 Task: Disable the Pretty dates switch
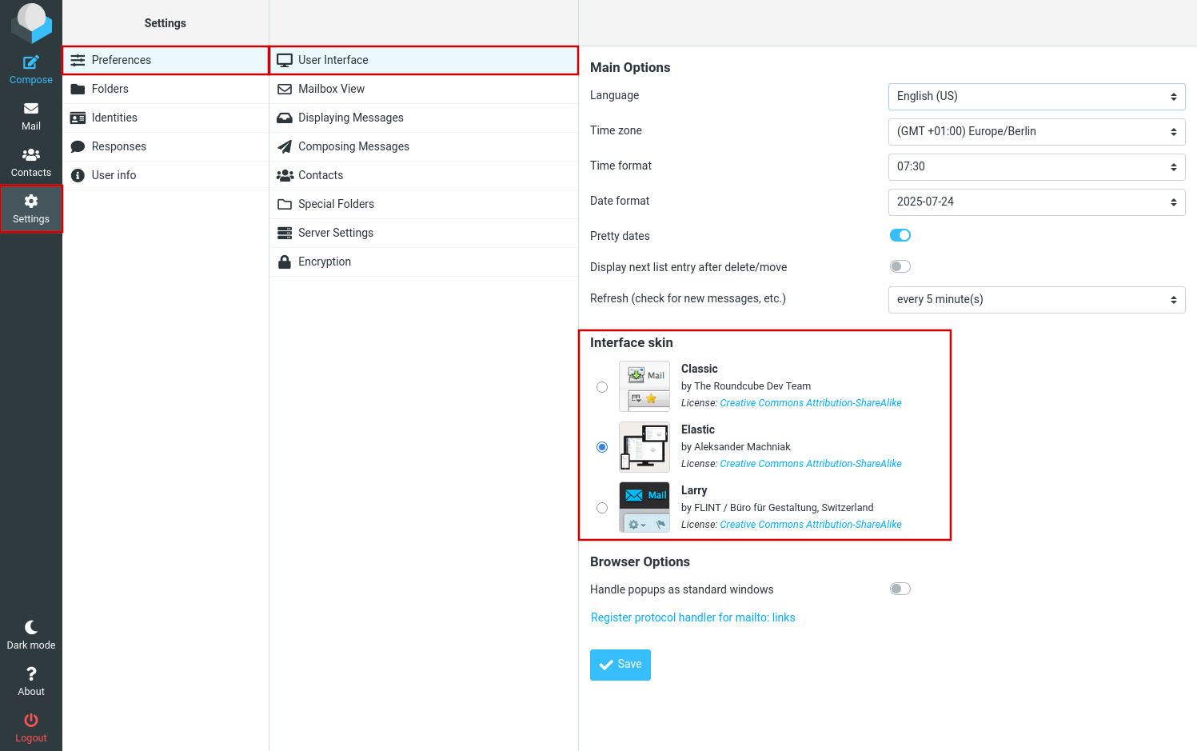point(900,235)
